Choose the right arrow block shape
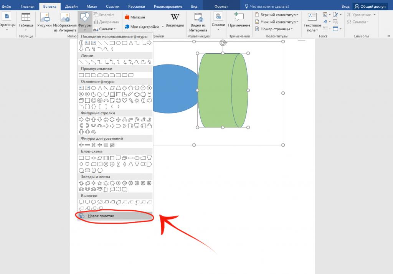 (x=81, y=119)
